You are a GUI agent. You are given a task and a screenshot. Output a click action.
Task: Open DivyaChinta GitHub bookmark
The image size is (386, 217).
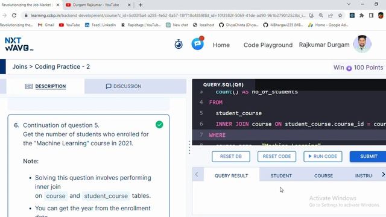(x=239, y=25)
